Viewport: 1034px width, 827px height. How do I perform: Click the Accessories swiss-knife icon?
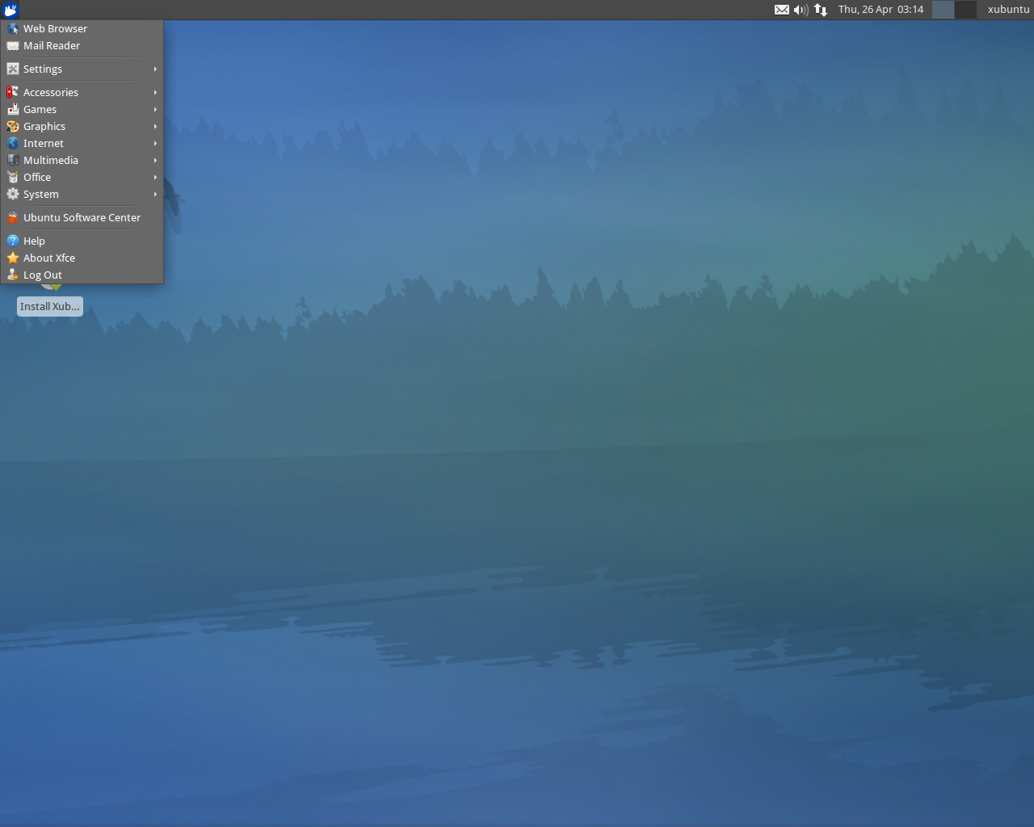(13, 92)
